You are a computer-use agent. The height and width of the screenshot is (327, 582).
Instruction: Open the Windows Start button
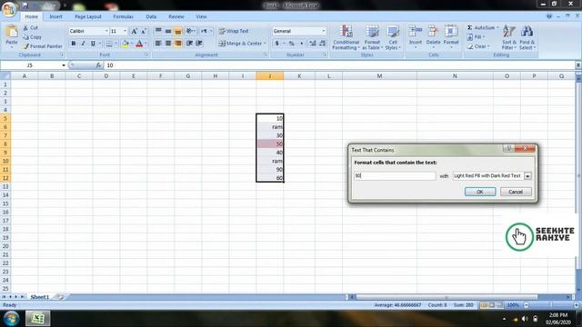(11, 319)
